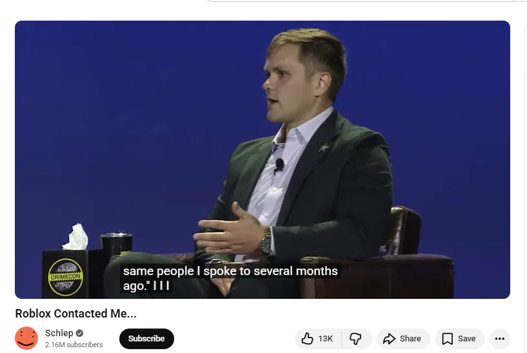Open Schlep's orange smiley channel avatar
The image size is (527, 353).
point(26,338)
